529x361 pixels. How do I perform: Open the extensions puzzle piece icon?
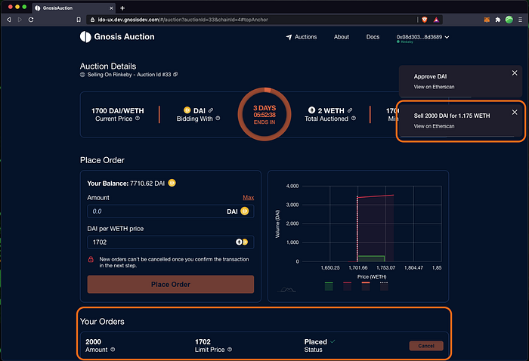497,20
